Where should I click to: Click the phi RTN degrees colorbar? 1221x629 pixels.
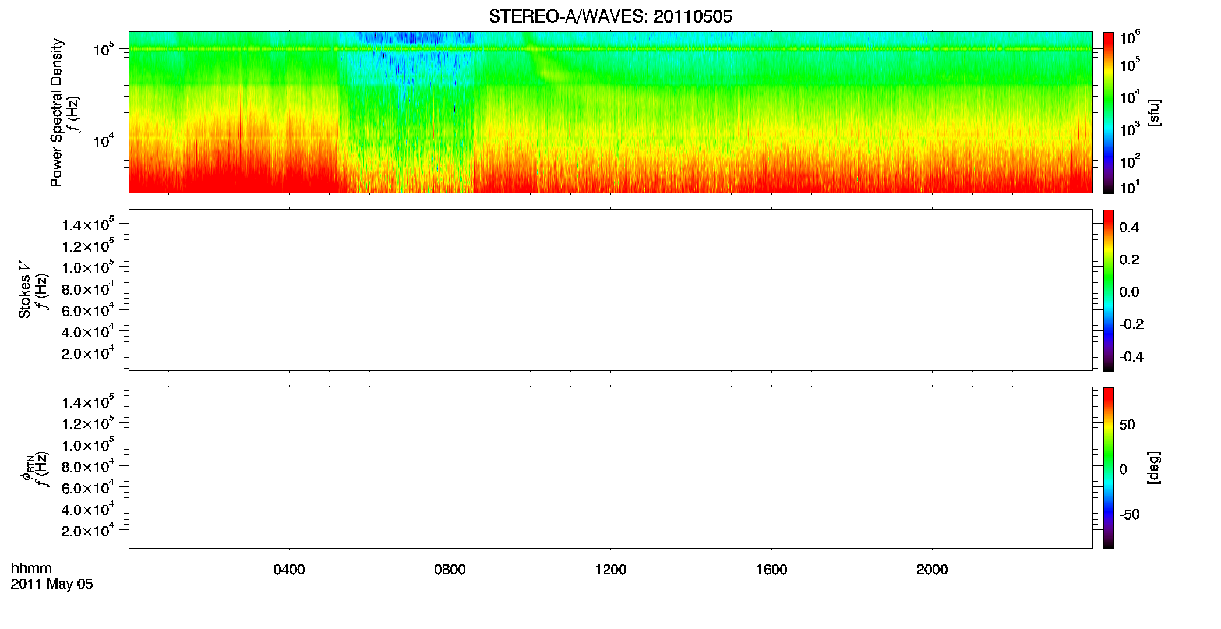pyautogui.click(x=1108, y=468)
